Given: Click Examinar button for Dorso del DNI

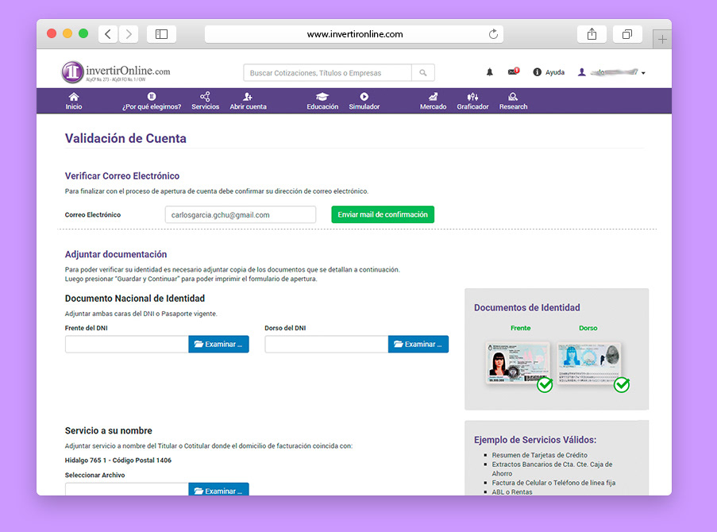Looking at the screenshot, I should [x=418, y=345].
